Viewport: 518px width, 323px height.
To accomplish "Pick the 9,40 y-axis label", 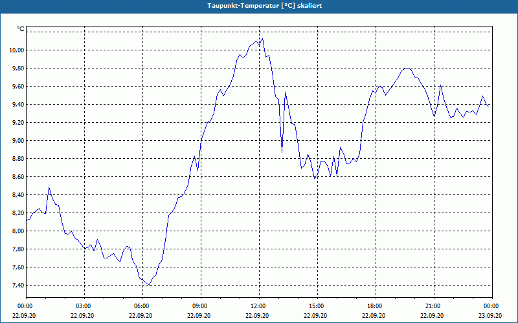I will point(18,105).
